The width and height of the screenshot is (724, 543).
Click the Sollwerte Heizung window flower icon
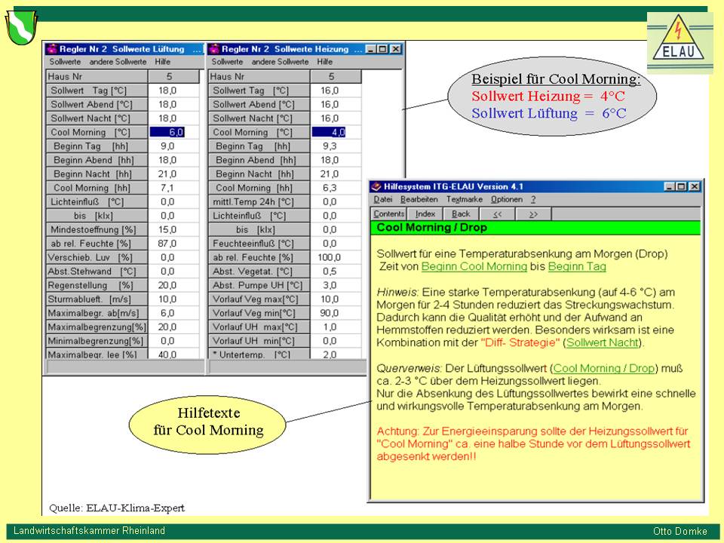coord(213,49)
